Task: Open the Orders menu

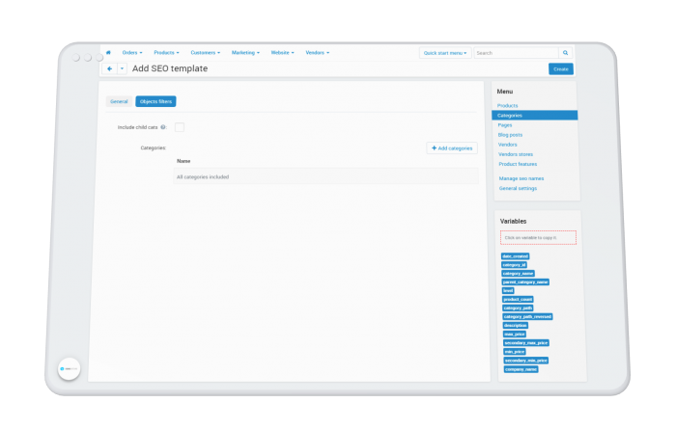Action: point(132,52)
